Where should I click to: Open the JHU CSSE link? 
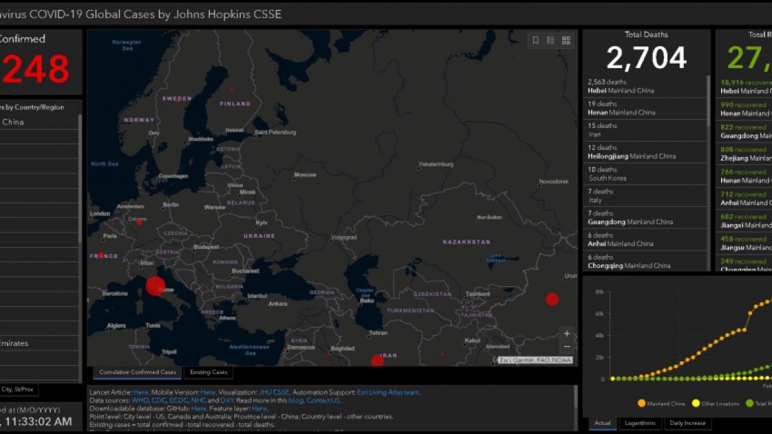273,392
